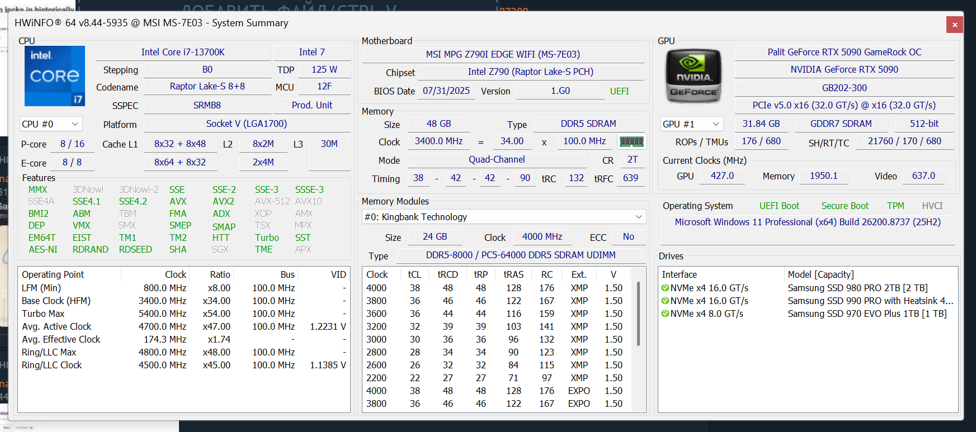Viewport: 976px width, 432px height.
Task: Click the AES-NI feature label
Action: [x=43, y=250]
